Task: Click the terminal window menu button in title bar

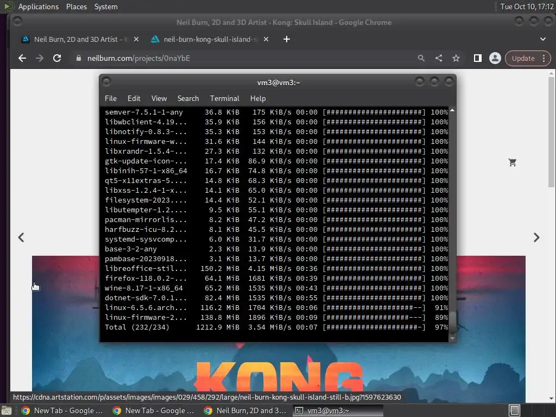Action: pos(106,82)
